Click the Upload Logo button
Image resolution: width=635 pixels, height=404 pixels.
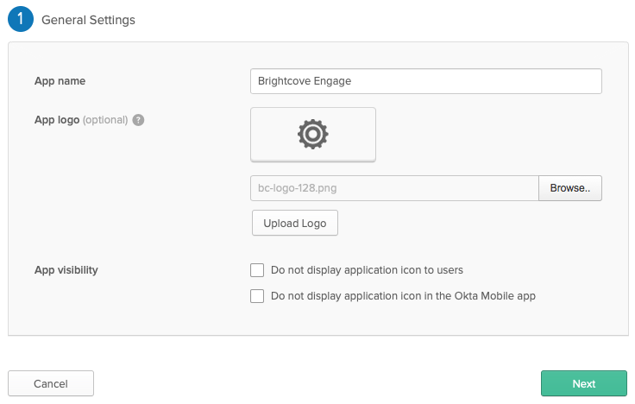point(295,223)
